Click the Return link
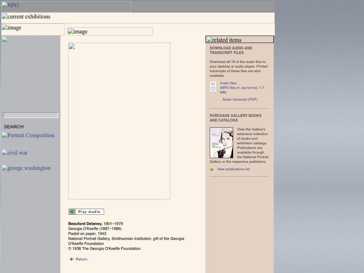The height and width of the screenshot is (273, 364). pyautogui.click(x=81, y=259)
